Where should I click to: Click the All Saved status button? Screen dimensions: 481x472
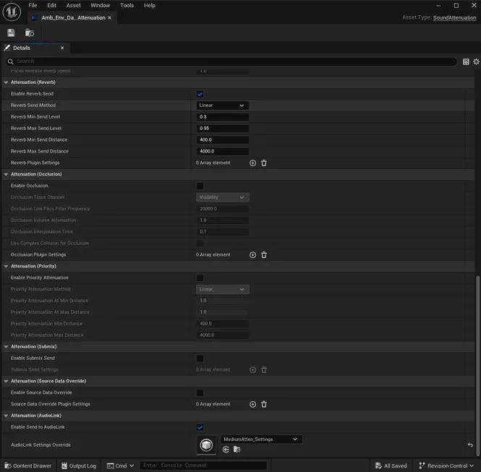[x=391, y=466]
